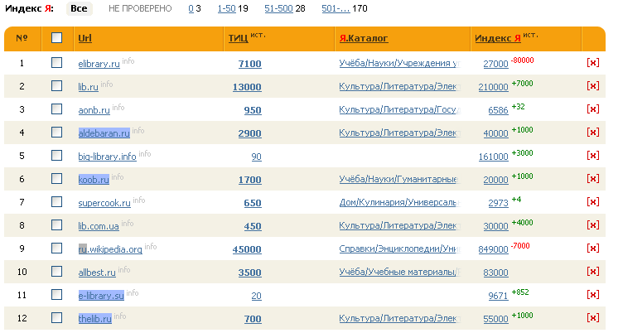Delete e-library.su row via [x]
Screen dimensions: 623x333
click(x=592, y=295)
